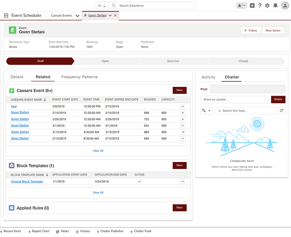Image resolution: width=291 pixels, height=237 pixels.
Task: Click the New Series button
Action: pyautogui.click(x=273, y=30)
